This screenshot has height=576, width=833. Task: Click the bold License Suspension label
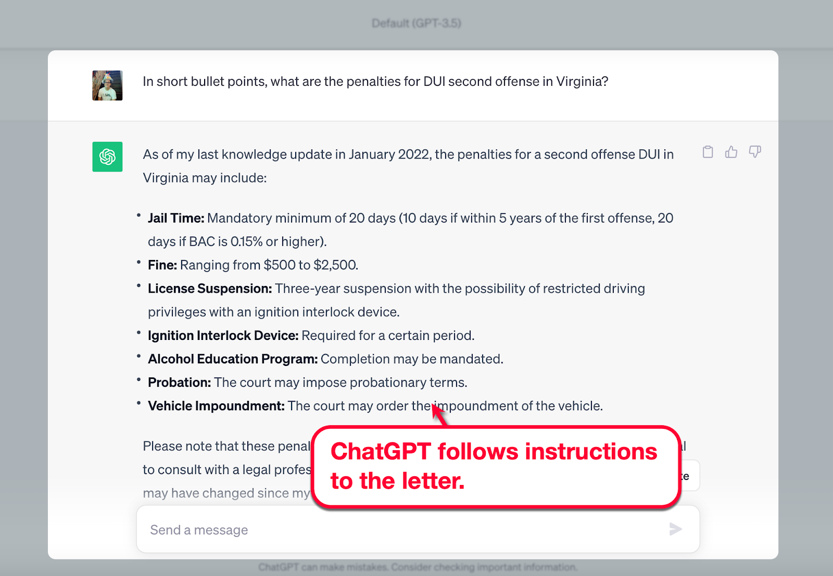(210, 289)
